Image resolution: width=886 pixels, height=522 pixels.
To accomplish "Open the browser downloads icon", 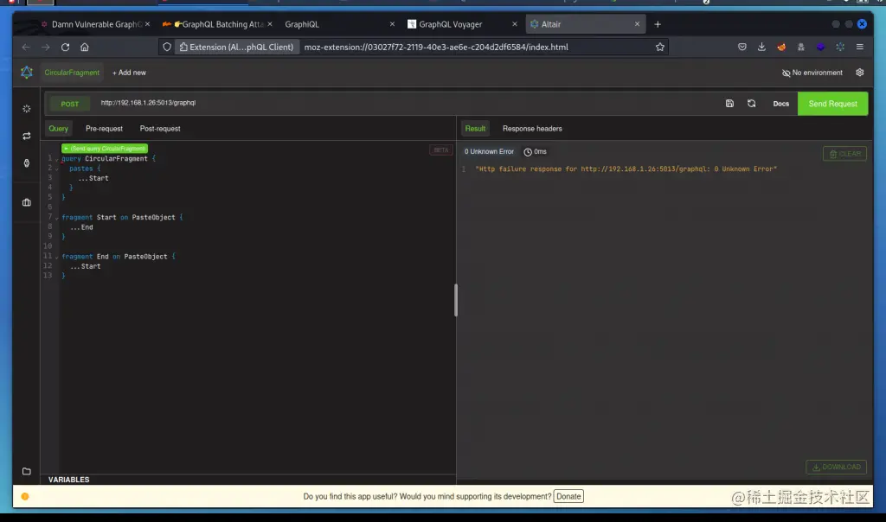I will tap(761, 48).
